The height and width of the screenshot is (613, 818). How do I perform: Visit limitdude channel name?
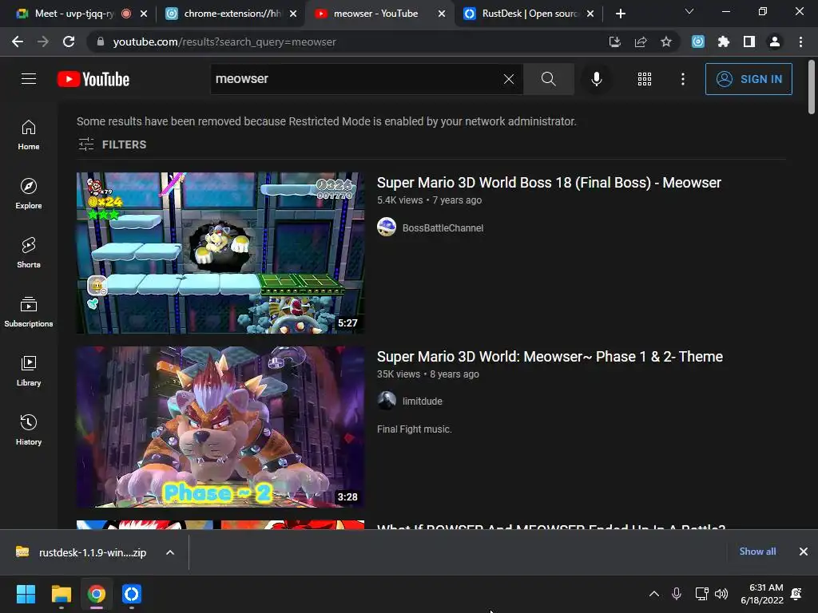click(423, 401)
